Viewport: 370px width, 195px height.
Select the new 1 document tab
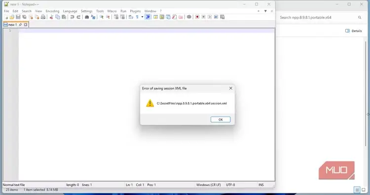point(16,25)
